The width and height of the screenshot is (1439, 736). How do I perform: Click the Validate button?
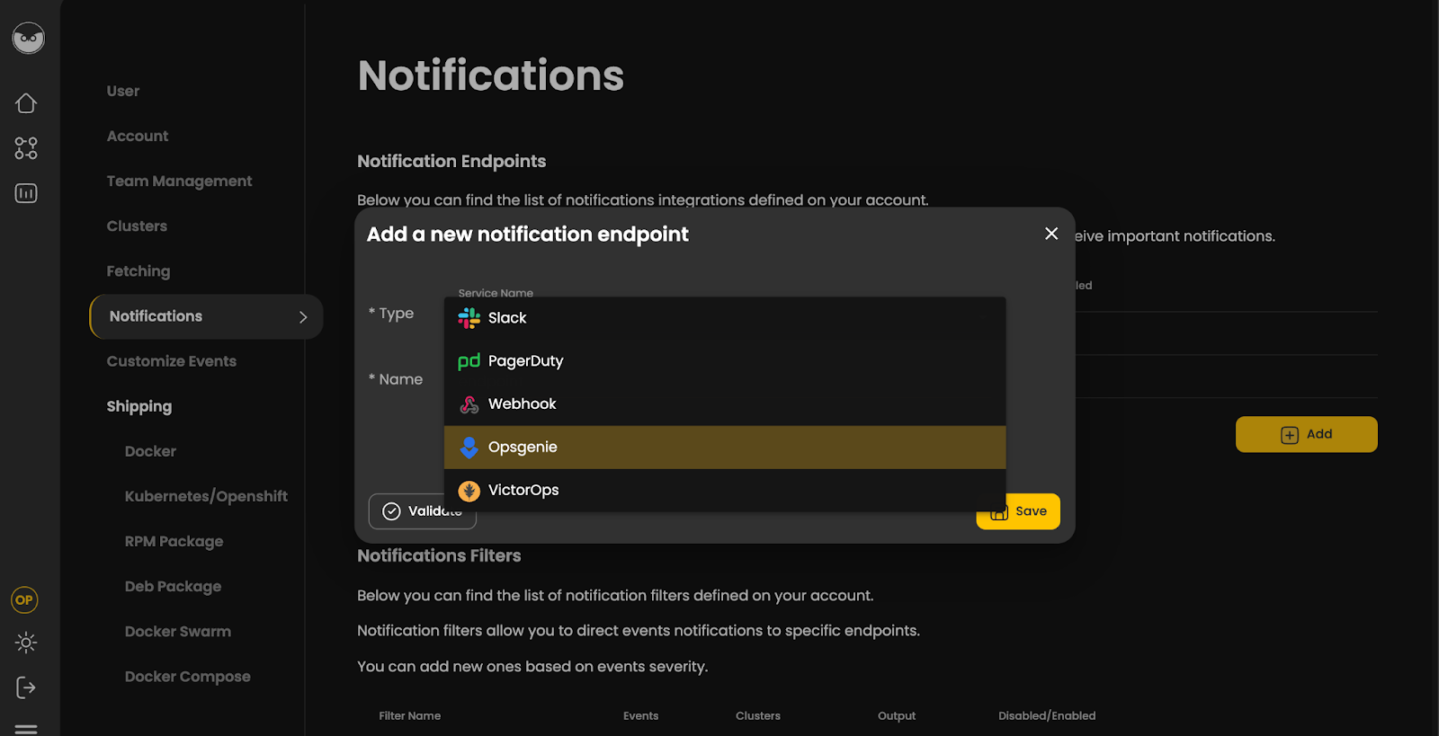422,511
